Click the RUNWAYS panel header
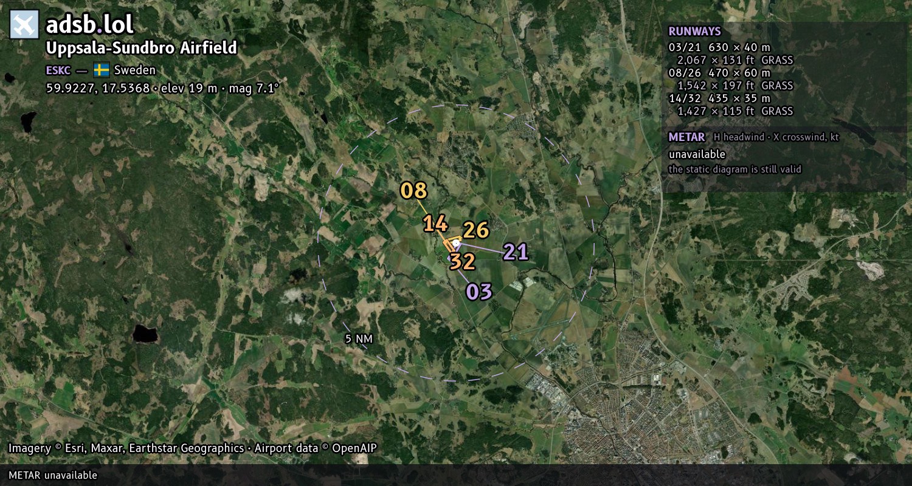This screenshot has width=912, height=486. (x=694, y=32)
